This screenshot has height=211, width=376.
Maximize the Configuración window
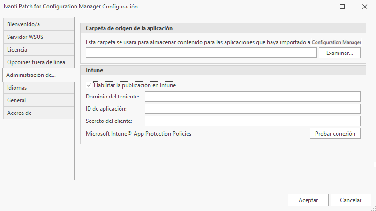(x=342, y=7)
